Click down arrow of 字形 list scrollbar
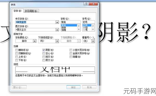 pos(79,29)
